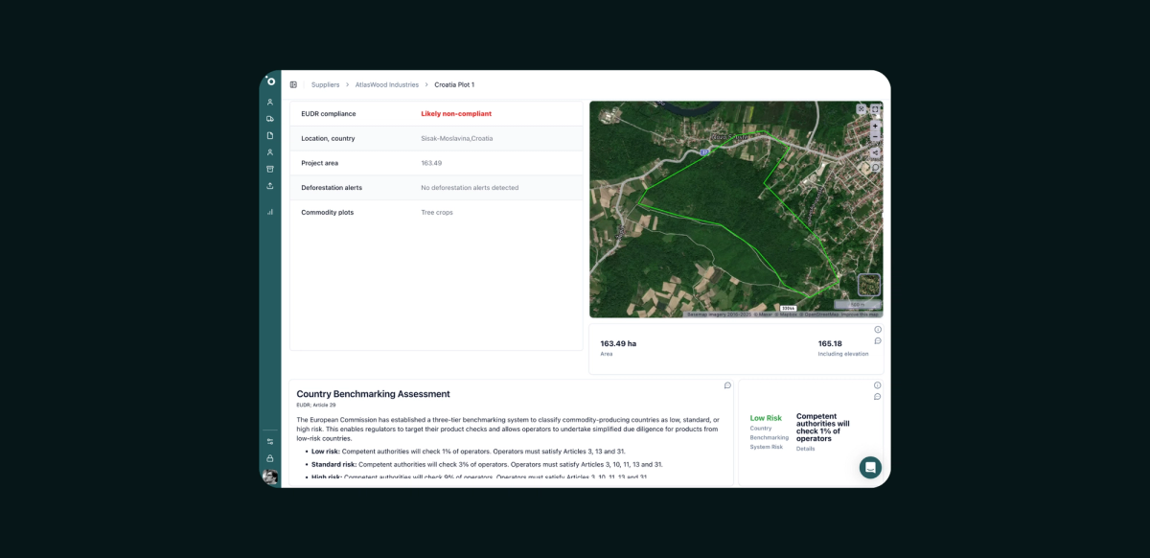Click the lock icon in sidebar

pos(270,458)
